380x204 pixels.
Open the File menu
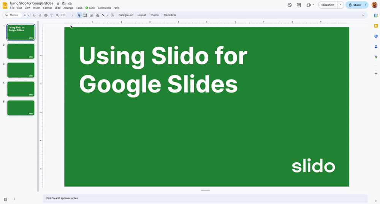click(12, 8)
